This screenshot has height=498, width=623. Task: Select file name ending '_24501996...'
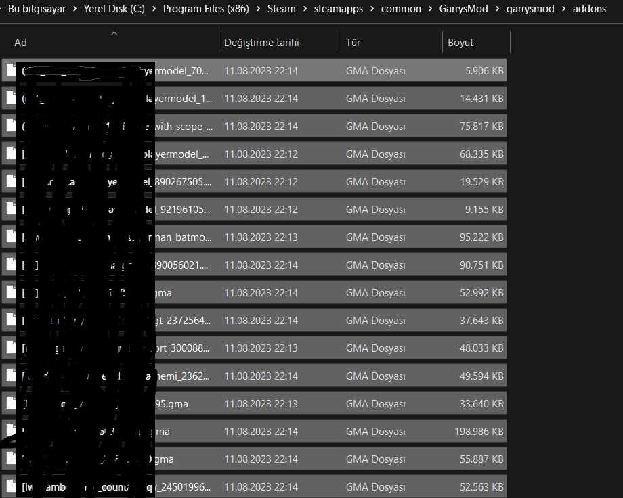pyautogui.click(x=116, y=487)
